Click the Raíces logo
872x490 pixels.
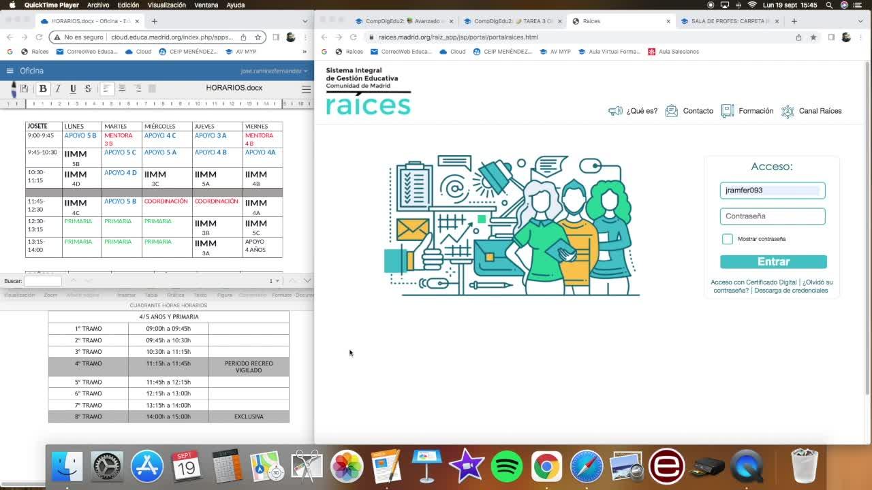pyautogui.click(x=369, y=91)
